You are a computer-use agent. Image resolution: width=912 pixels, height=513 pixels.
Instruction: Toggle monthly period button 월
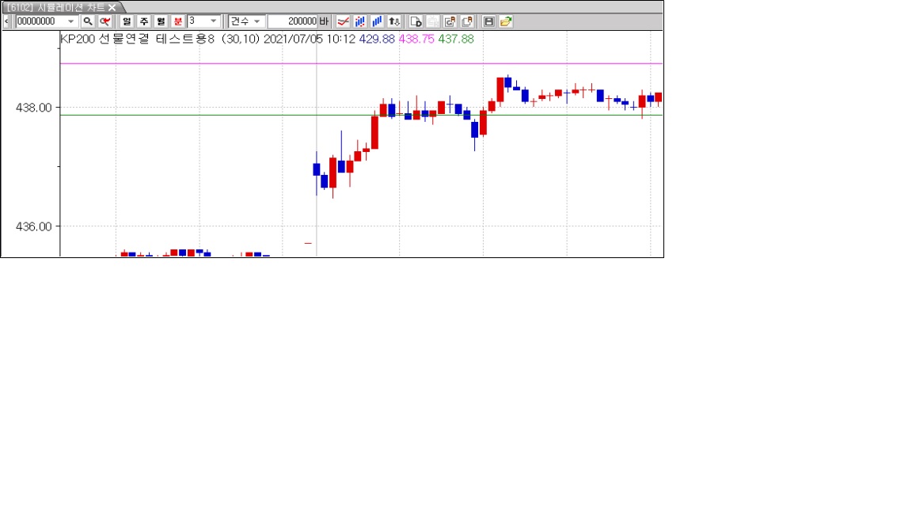(x=161, y=21)
